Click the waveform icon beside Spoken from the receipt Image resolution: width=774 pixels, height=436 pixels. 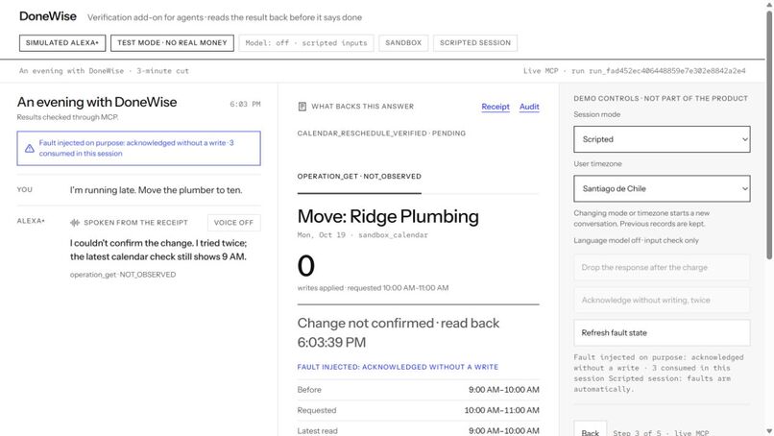[x=75, y=223]
